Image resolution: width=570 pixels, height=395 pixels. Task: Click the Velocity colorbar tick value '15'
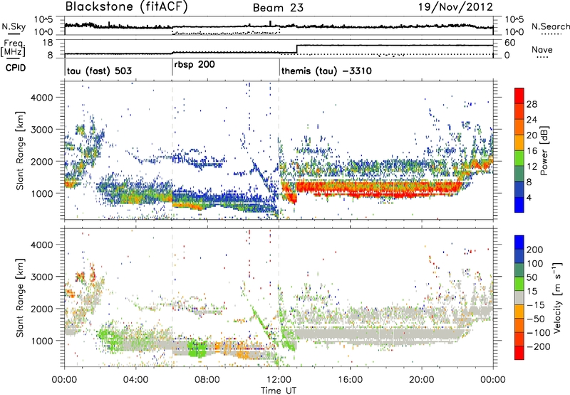click(532, 292)
